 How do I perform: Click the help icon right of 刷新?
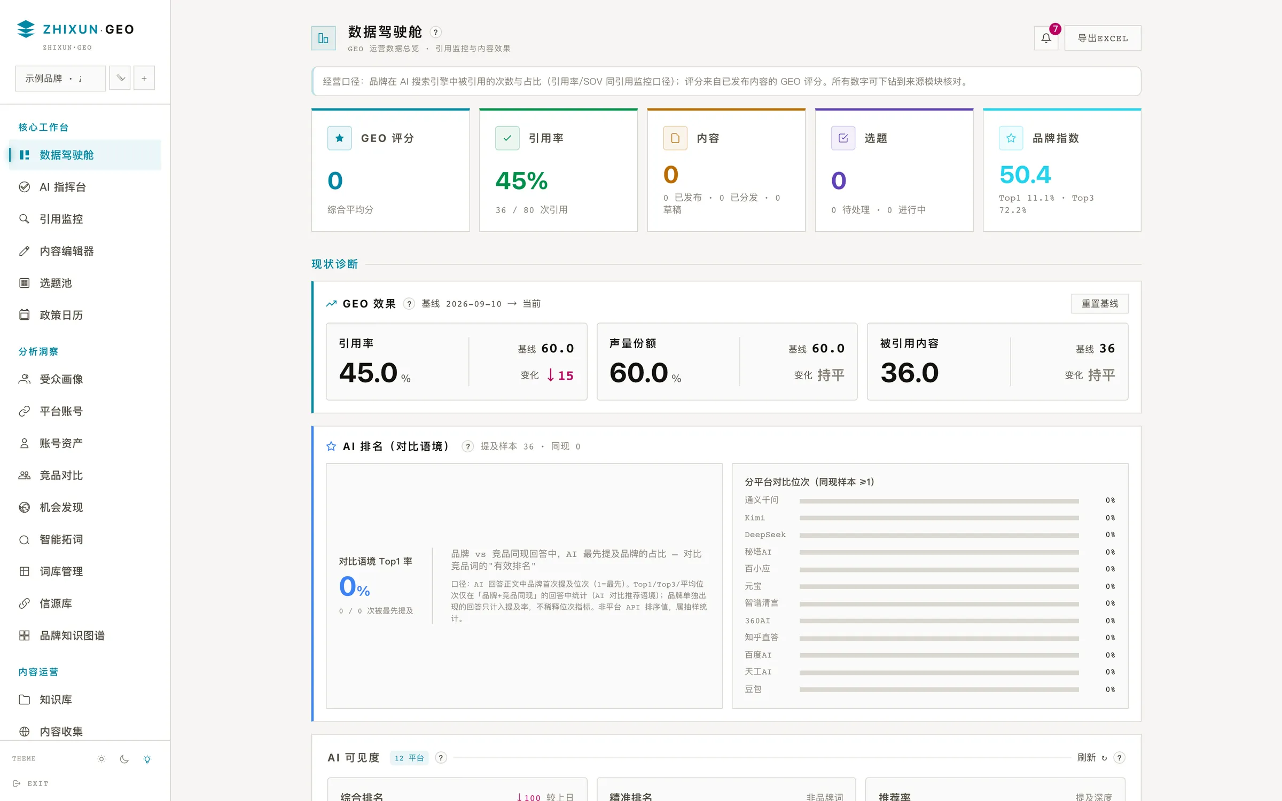(1120, 758)
